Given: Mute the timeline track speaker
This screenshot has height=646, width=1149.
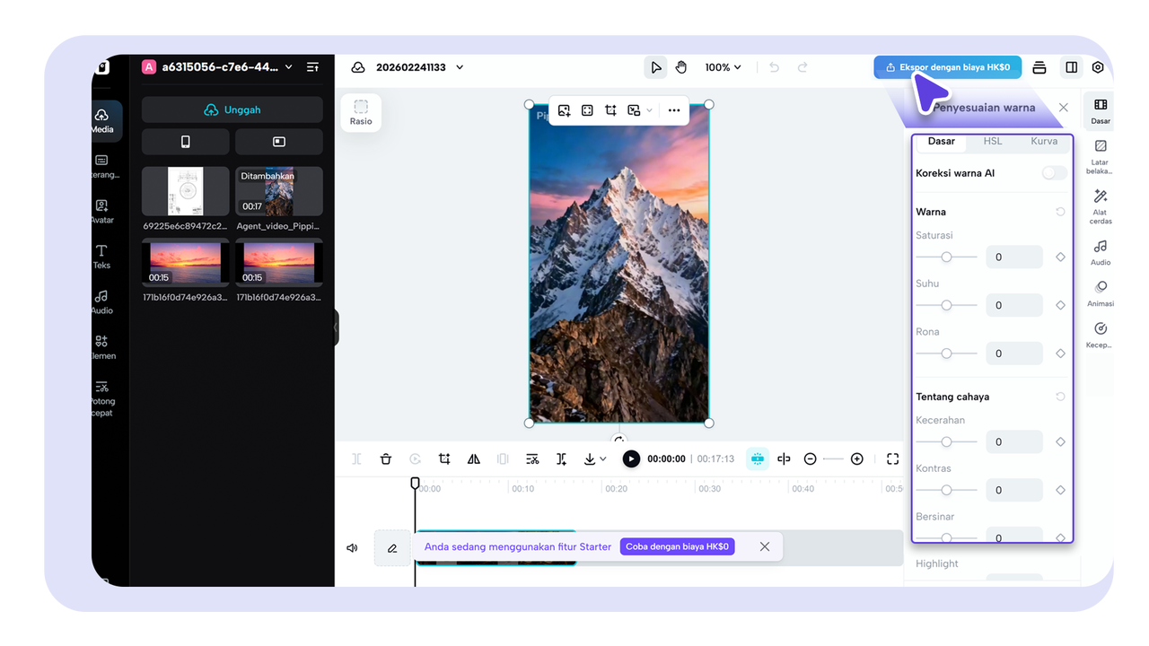Looking at the screenshot, I should point(352,547).
